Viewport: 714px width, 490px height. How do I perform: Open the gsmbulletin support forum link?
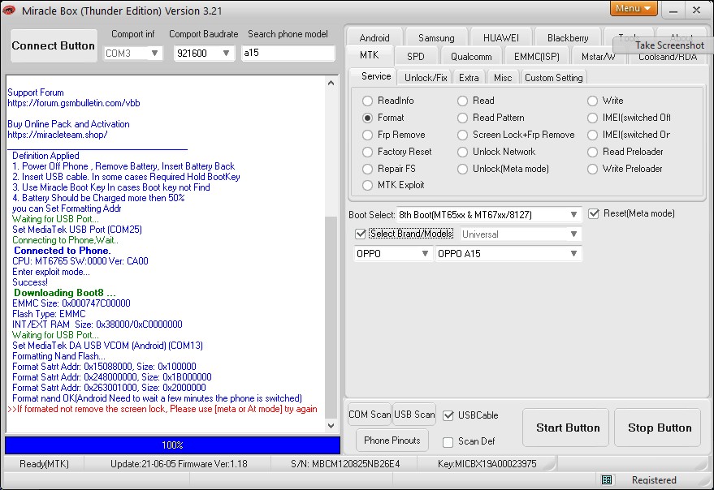[74, 103]
